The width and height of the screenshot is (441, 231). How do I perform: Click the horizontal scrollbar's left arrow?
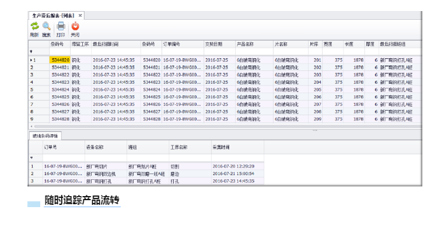(x=32, y=126)
